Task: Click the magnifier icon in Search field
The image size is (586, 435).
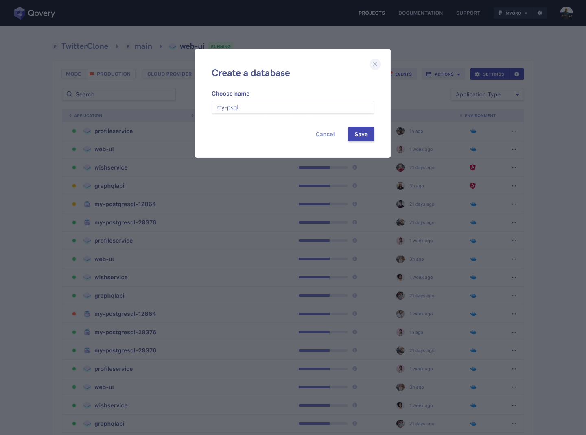Action: pyautogui.click(x=70, y=94)
